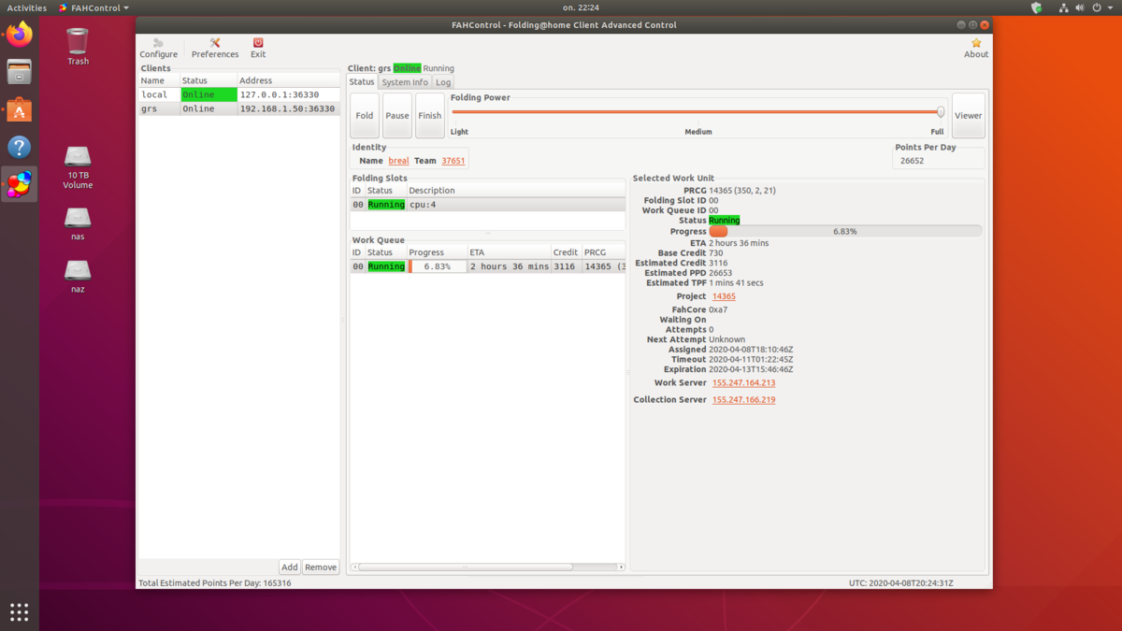The height and width of the screenshot is (631, 1122).
Task: Open the system menu arrow
Action: tap(1110, 7)
